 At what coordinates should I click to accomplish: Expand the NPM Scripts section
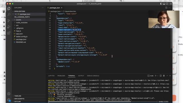[x=19, y=99]
